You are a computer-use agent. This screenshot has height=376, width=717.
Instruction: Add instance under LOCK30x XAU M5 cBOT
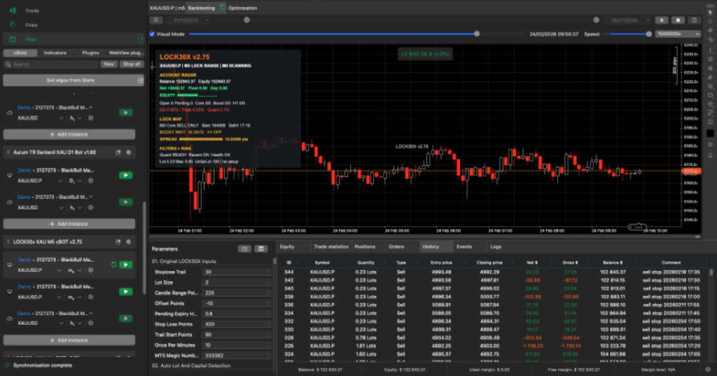click(72, 340)
